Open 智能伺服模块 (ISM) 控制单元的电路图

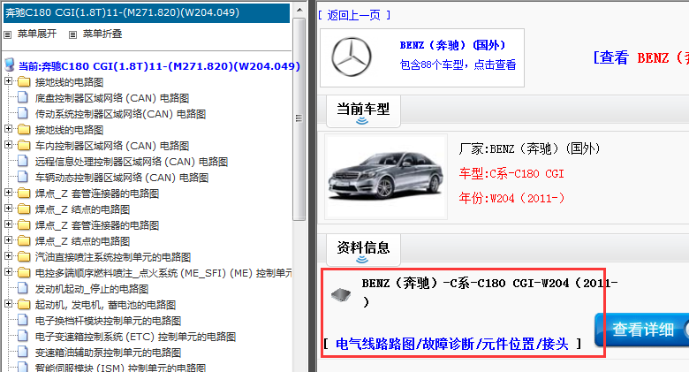[x=120, y=368]
